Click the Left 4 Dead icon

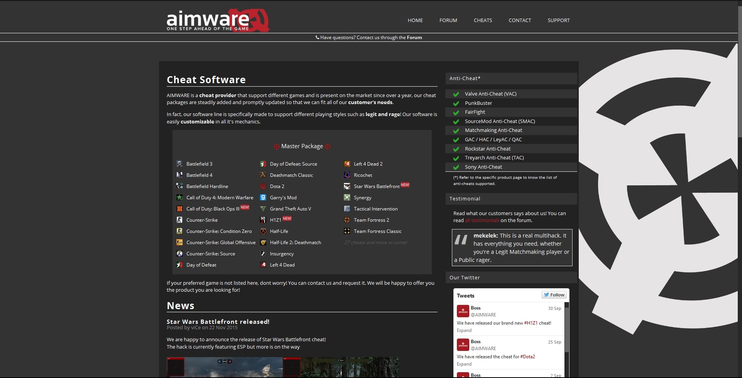coord(263,265)
